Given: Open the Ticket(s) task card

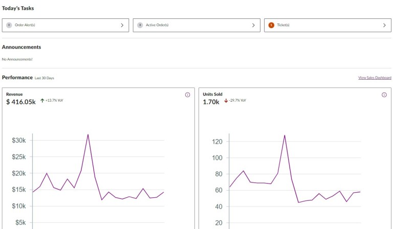Looking at the screenshot, I should (x=327, y=25).
